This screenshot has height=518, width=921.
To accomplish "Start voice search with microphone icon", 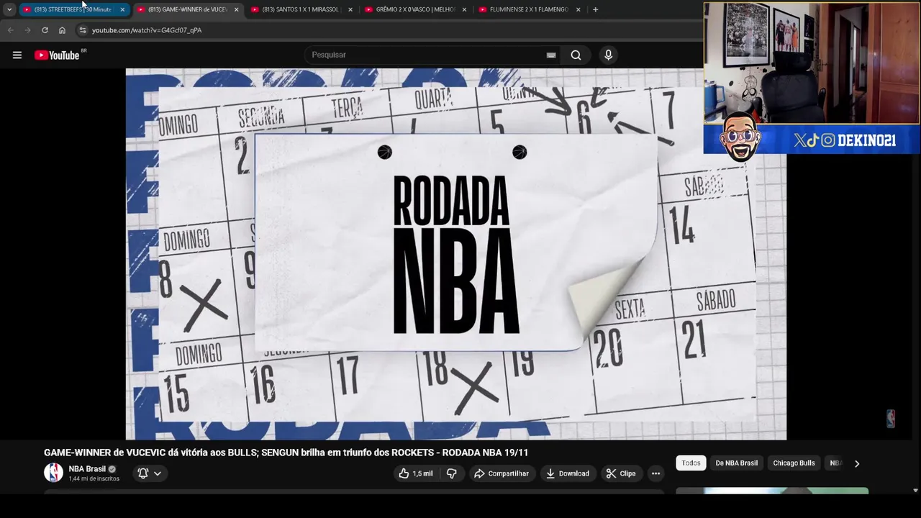I will 608,55.
